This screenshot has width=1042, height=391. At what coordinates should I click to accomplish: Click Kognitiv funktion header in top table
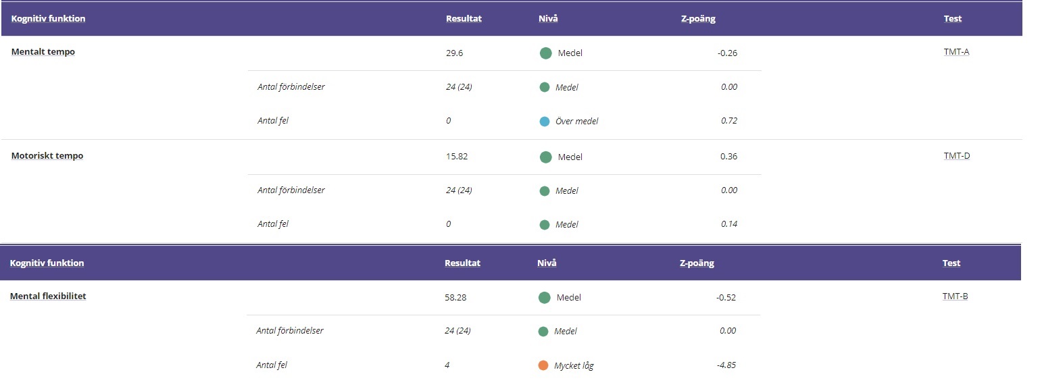[49, 19]
